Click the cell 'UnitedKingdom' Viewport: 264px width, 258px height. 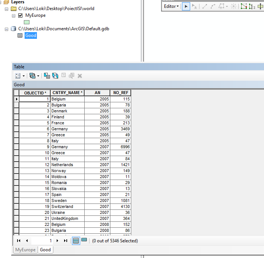(67, 218)
